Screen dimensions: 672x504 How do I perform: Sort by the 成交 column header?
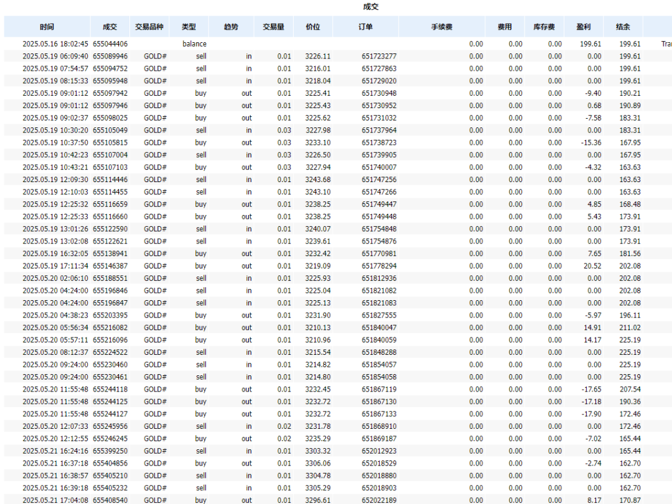click(110, 27)
